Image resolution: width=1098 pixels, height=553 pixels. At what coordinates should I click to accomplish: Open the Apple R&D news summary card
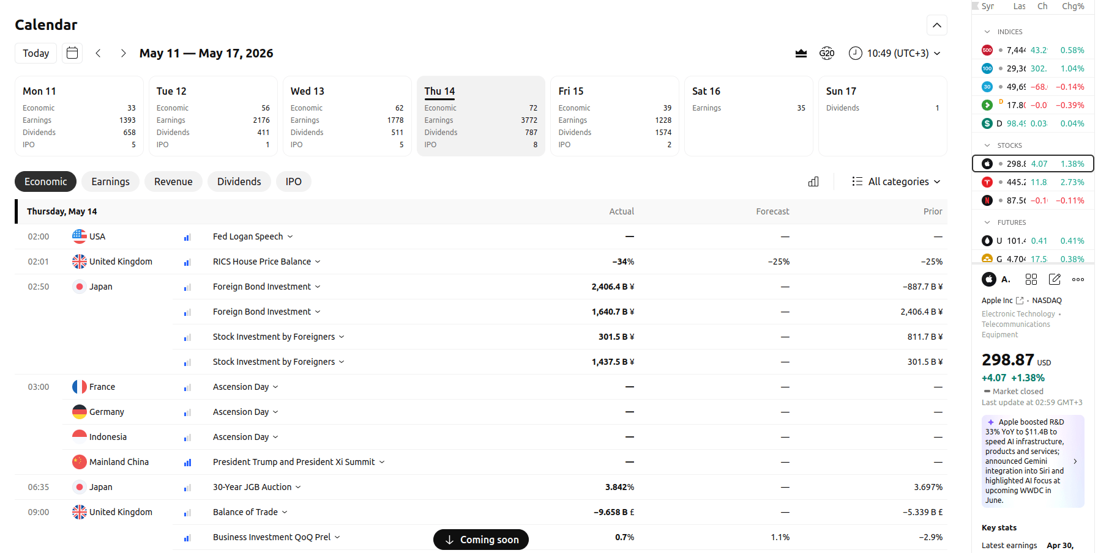1033,461
